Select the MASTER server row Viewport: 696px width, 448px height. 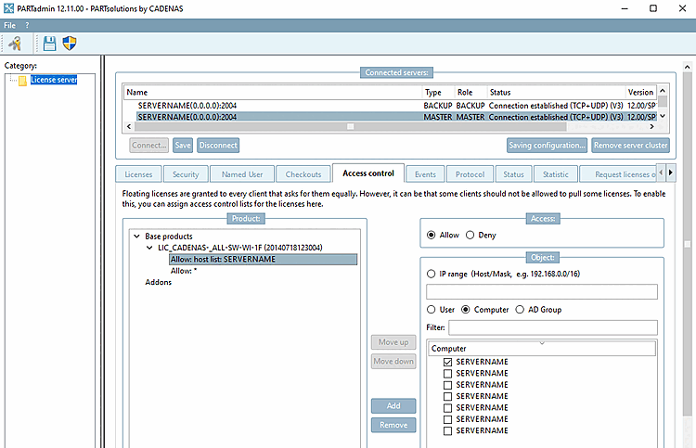[396, 117]
